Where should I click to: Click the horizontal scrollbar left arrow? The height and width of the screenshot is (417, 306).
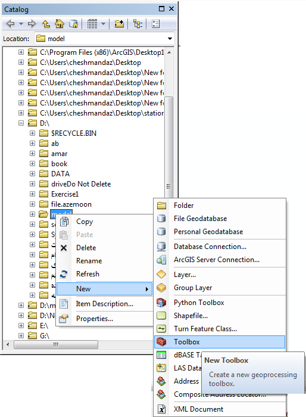tap(8, 345)
